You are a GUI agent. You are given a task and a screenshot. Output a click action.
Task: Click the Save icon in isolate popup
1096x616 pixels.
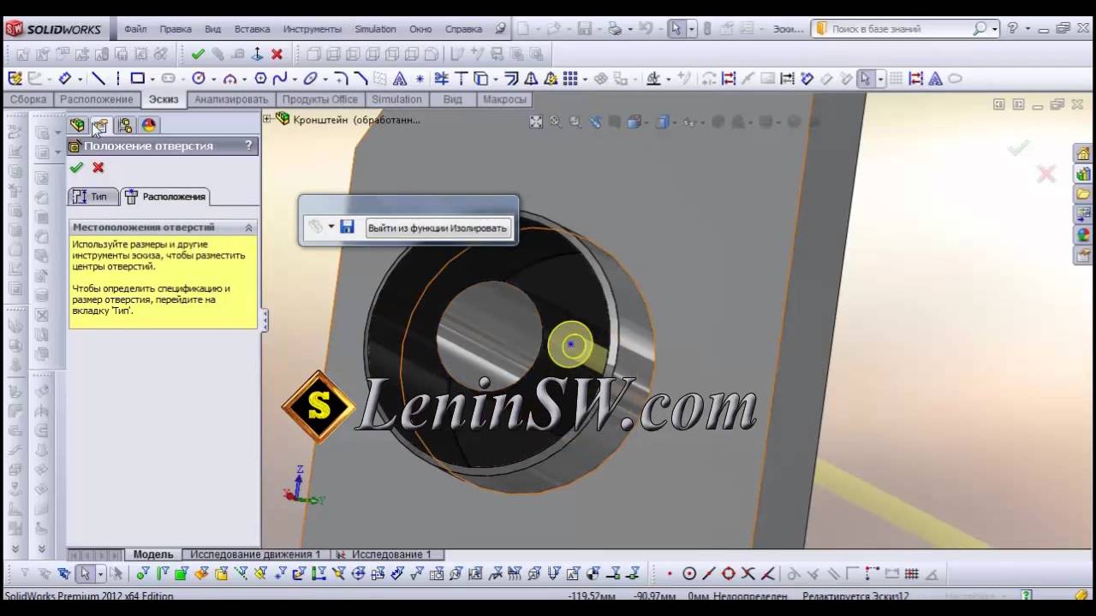pos(347,227)
